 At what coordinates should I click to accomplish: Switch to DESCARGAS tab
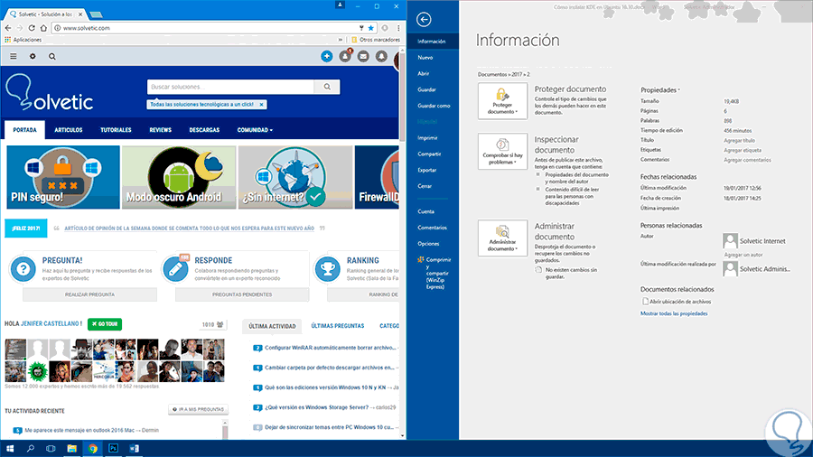click(204, 130)
